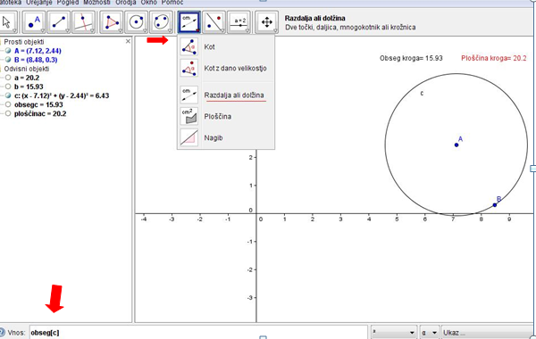The height and width of the screenshot is (339, 536).
Task: Select the Reflect about line tool
Action: tap(214, 22)
